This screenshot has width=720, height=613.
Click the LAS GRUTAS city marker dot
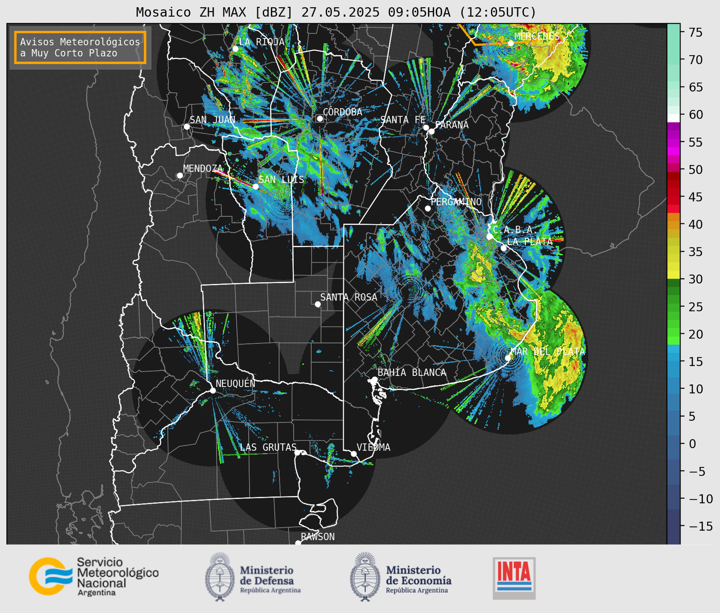point(297,452)
